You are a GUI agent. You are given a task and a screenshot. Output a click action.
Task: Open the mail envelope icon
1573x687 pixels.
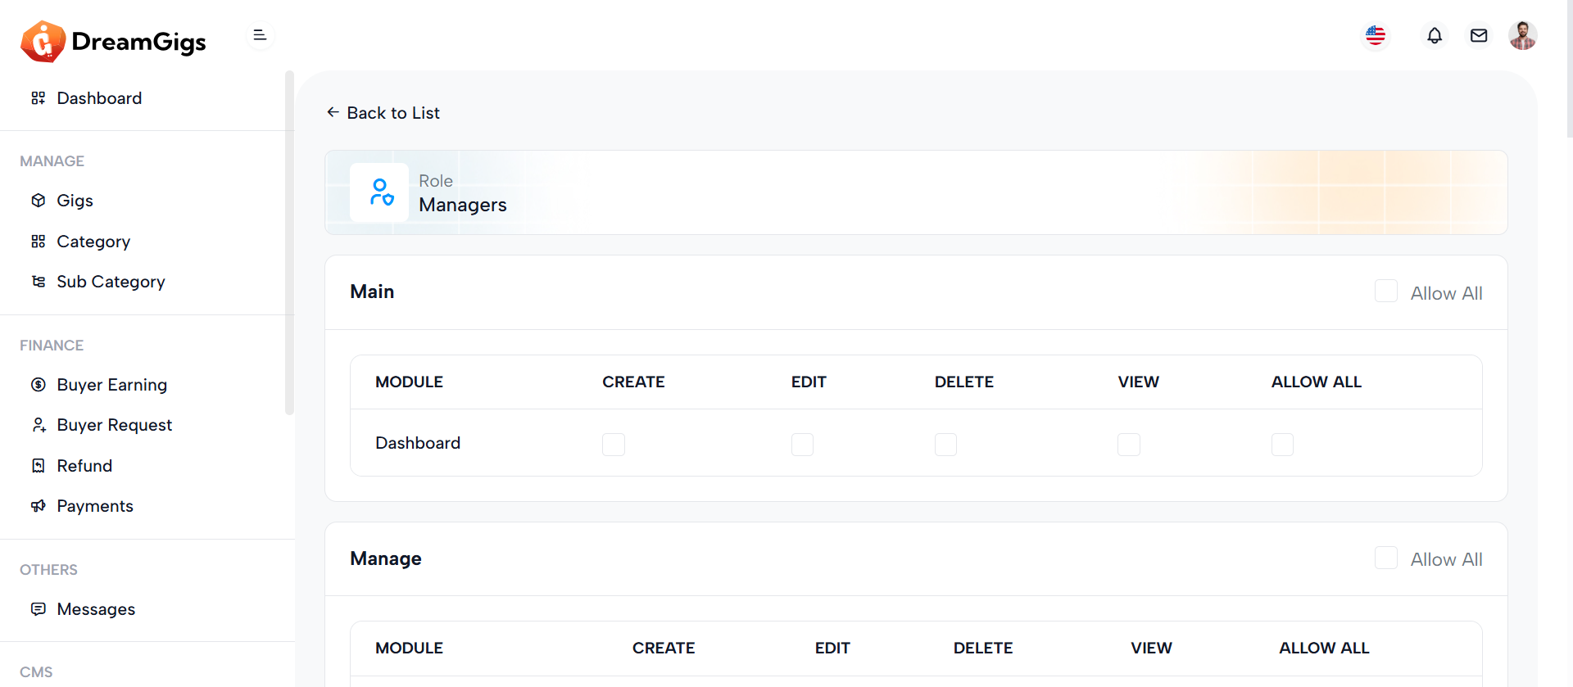pos(1479,35)
